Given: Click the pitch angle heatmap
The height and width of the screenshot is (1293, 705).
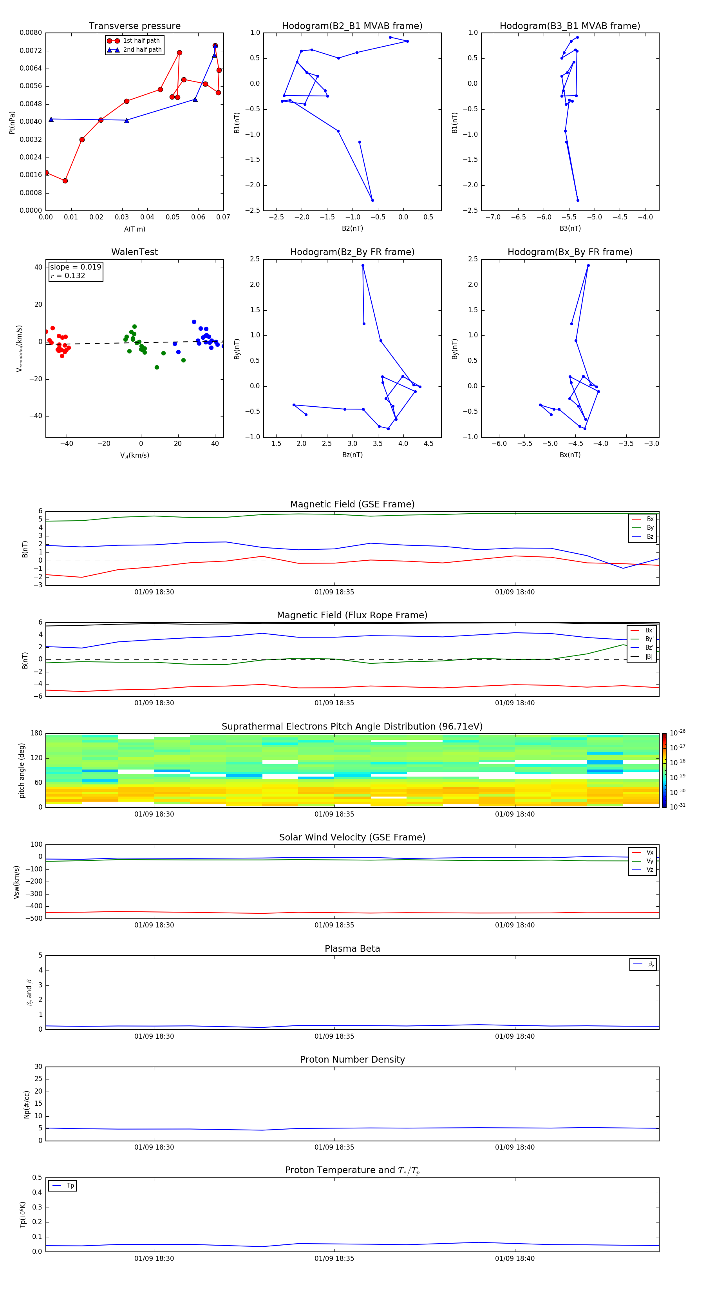Looking at the screenshot, I should pos(352,770).
